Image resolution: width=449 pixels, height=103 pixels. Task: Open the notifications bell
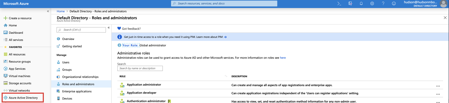click(361, 3)
